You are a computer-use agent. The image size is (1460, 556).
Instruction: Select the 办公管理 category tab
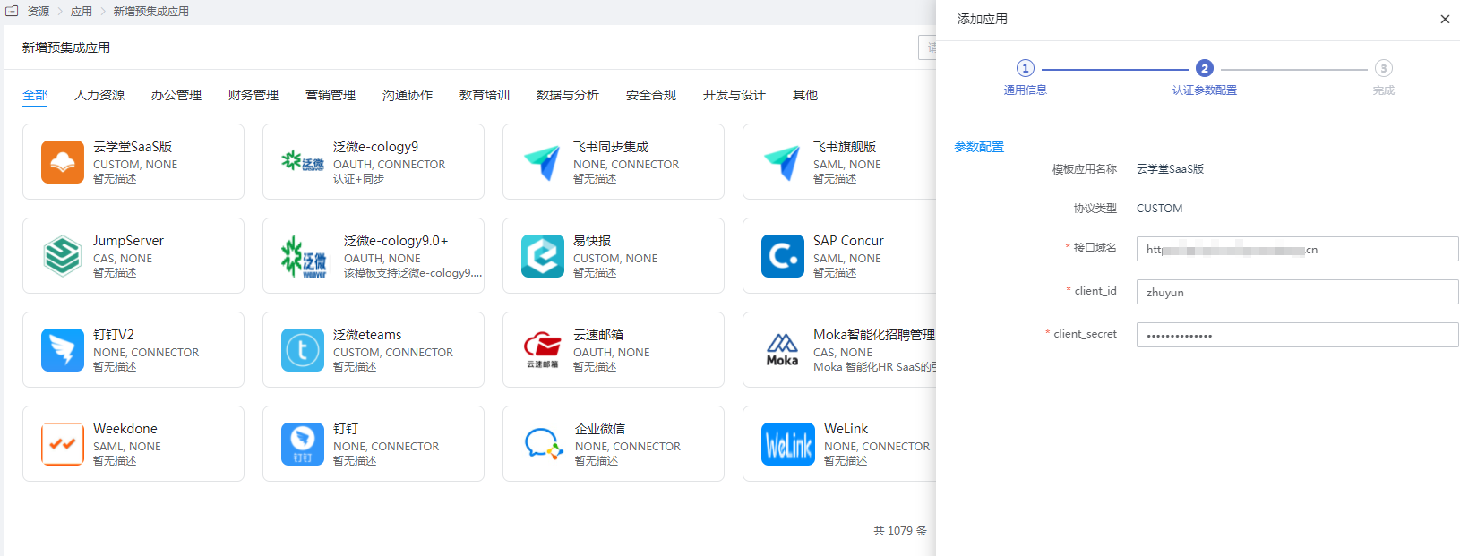176,95
